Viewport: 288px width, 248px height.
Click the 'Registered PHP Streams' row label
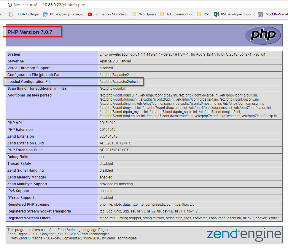[28, 204]
